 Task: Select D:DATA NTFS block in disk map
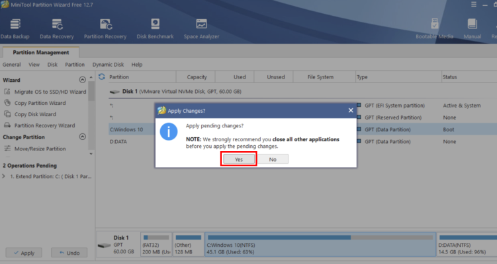467,244
